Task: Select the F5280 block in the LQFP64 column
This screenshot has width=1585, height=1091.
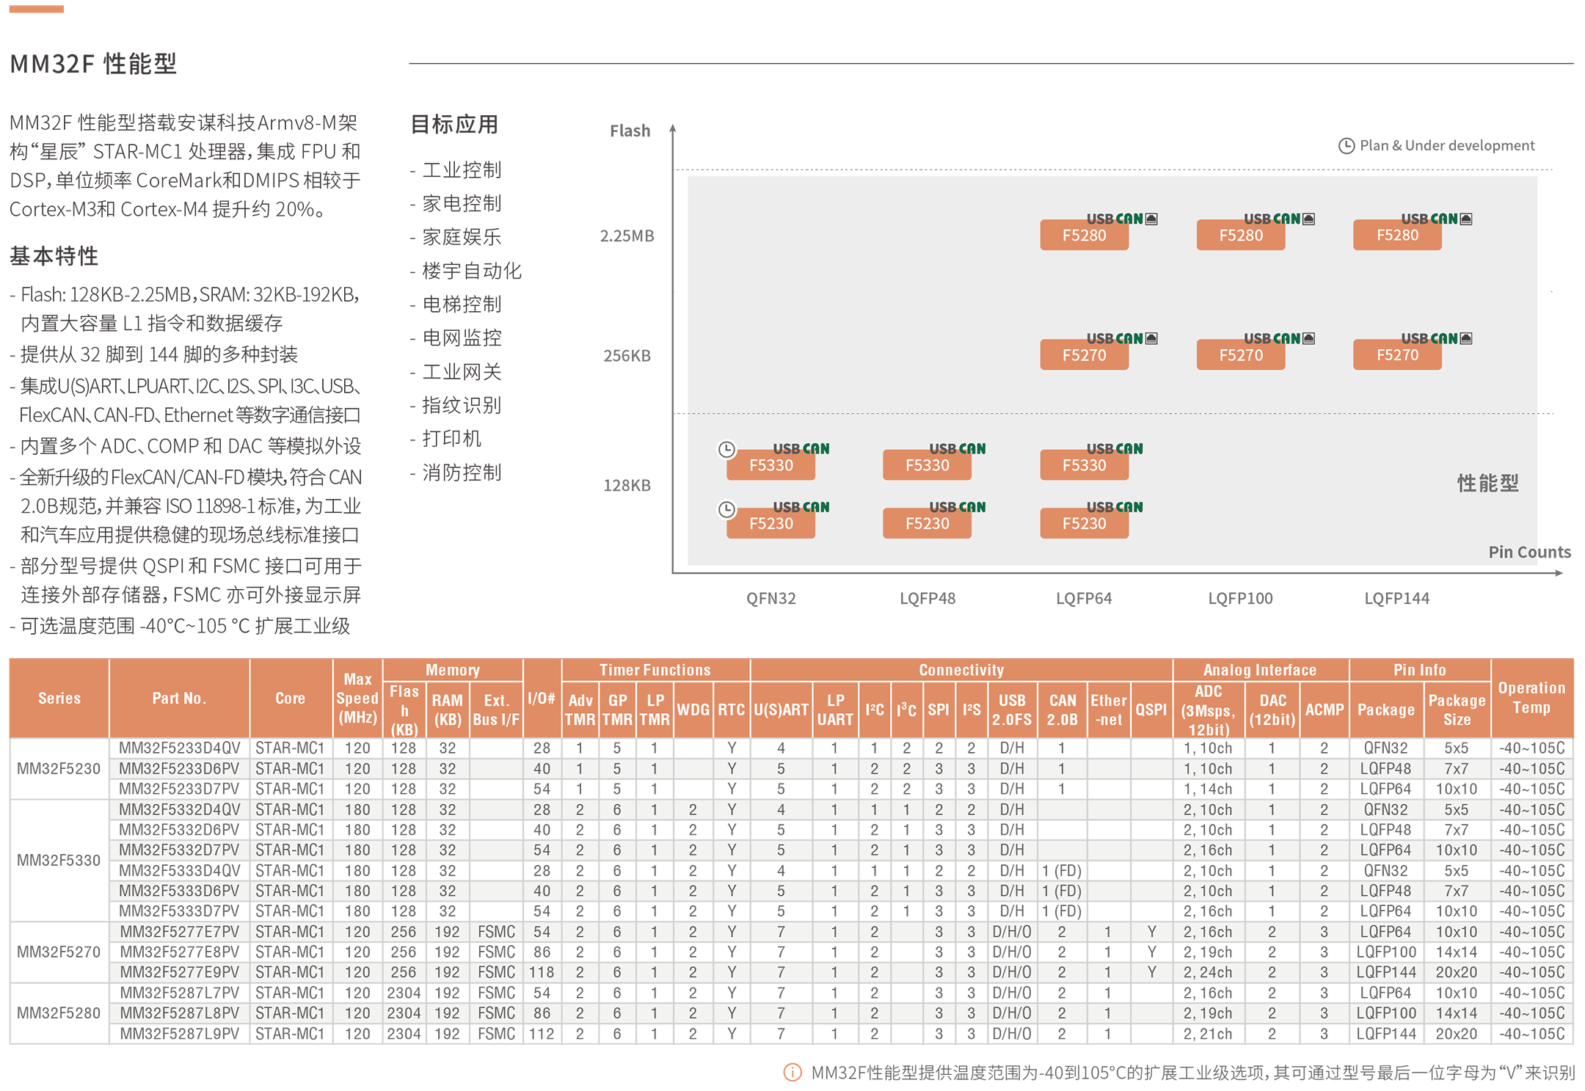Action: point(1084,236)
